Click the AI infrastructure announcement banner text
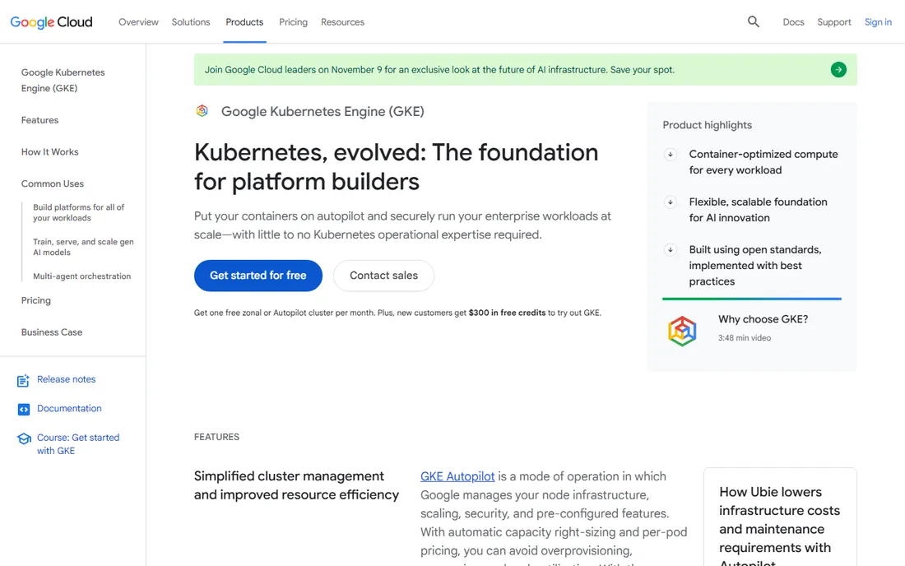905x566 pixels. click(x=439, y=70)
